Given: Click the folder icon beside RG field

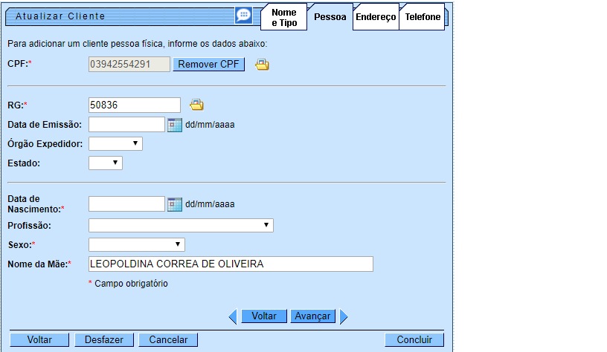Looking at the screenshot, I should (196, 105).
